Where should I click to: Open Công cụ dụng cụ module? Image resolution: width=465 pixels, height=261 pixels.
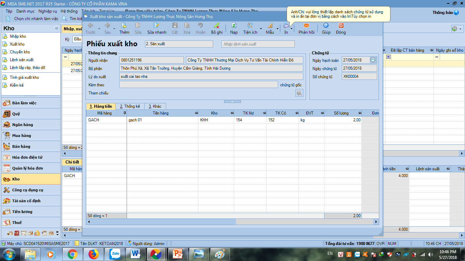click(x=31, y=190)
